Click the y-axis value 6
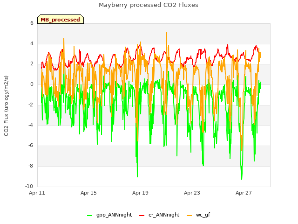Viewport: 298px width, 224px height. tap(32, 23)
